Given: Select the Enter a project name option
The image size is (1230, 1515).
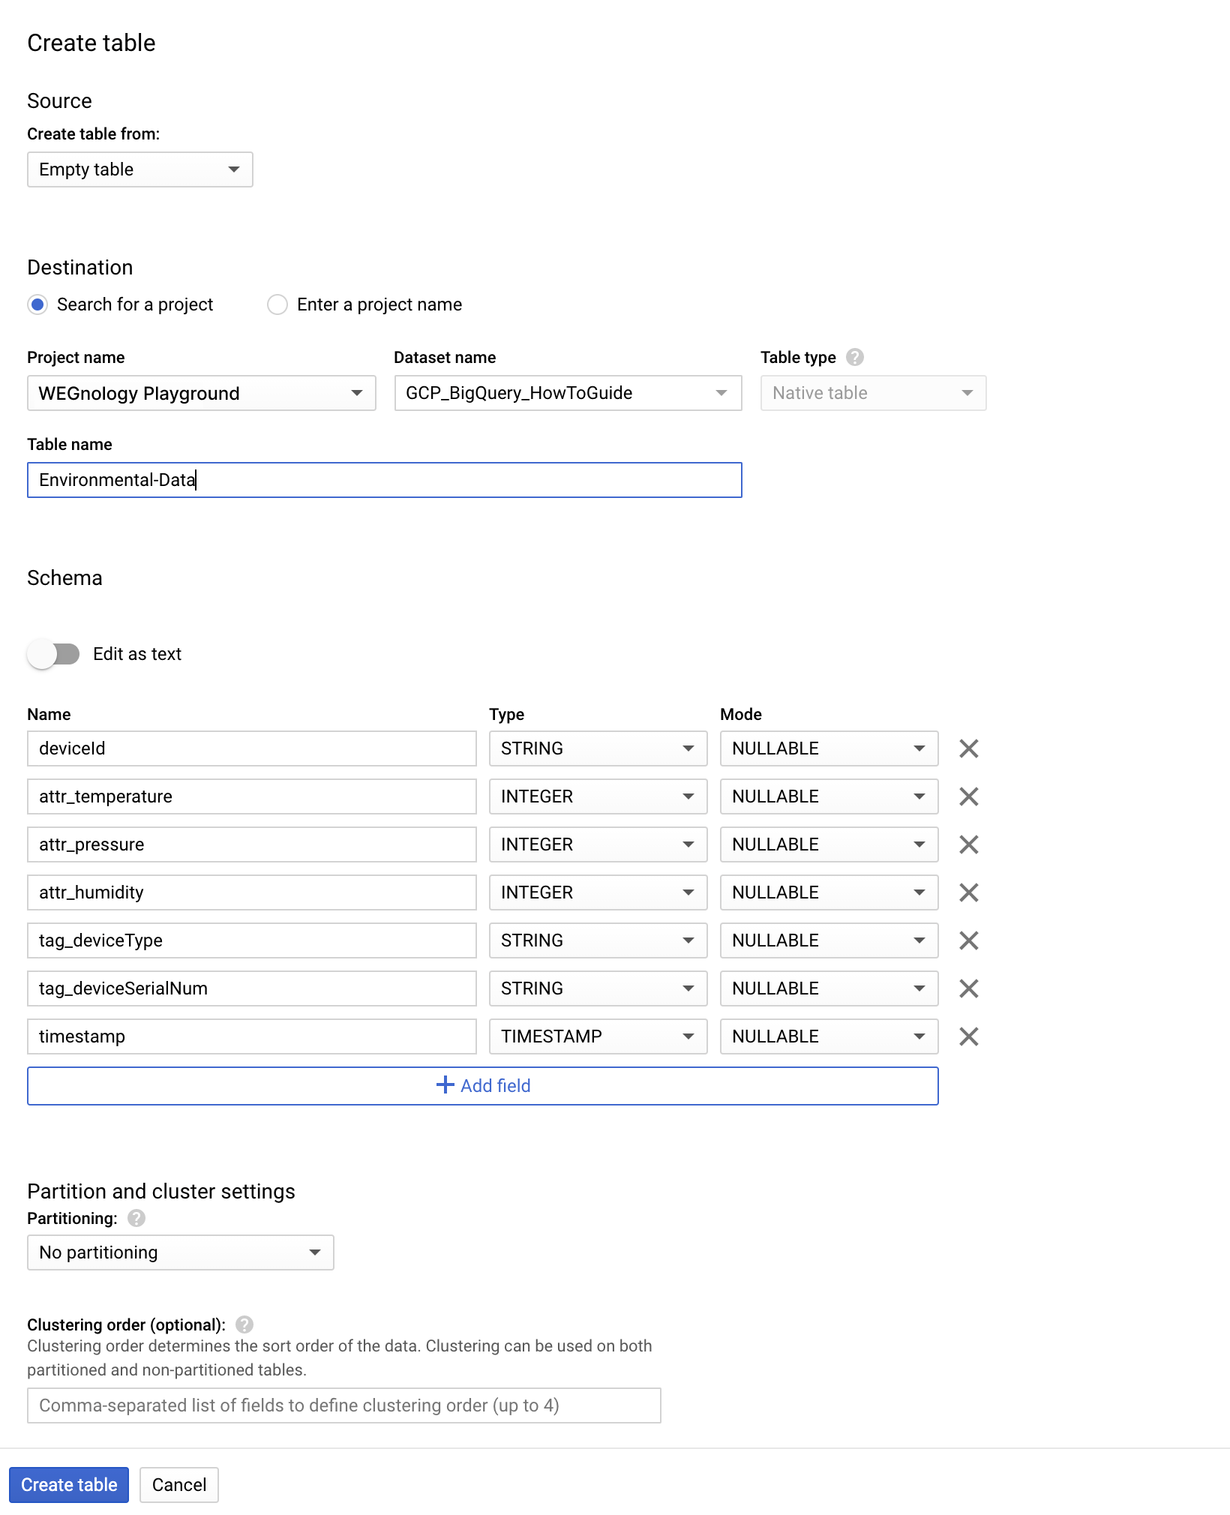Looking at the screenshot, I should click(277, 304).
